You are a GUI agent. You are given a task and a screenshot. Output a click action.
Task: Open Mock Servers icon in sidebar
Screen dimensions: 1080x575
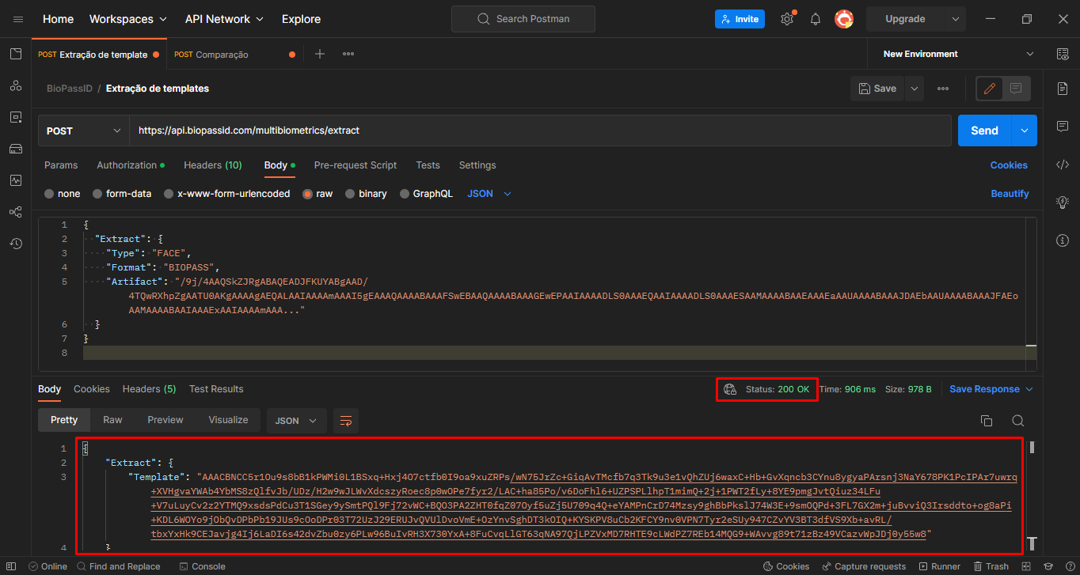[x=16, y=149]
